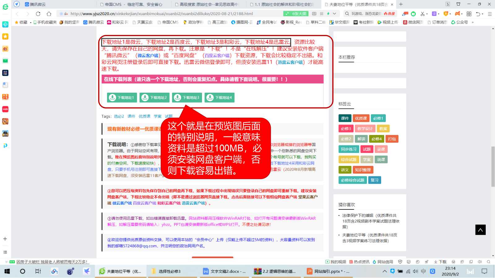Viewport: 495px width, 278px height.
Task: Click the zoom magnifier in browser status bar
Action: (489, 262)
